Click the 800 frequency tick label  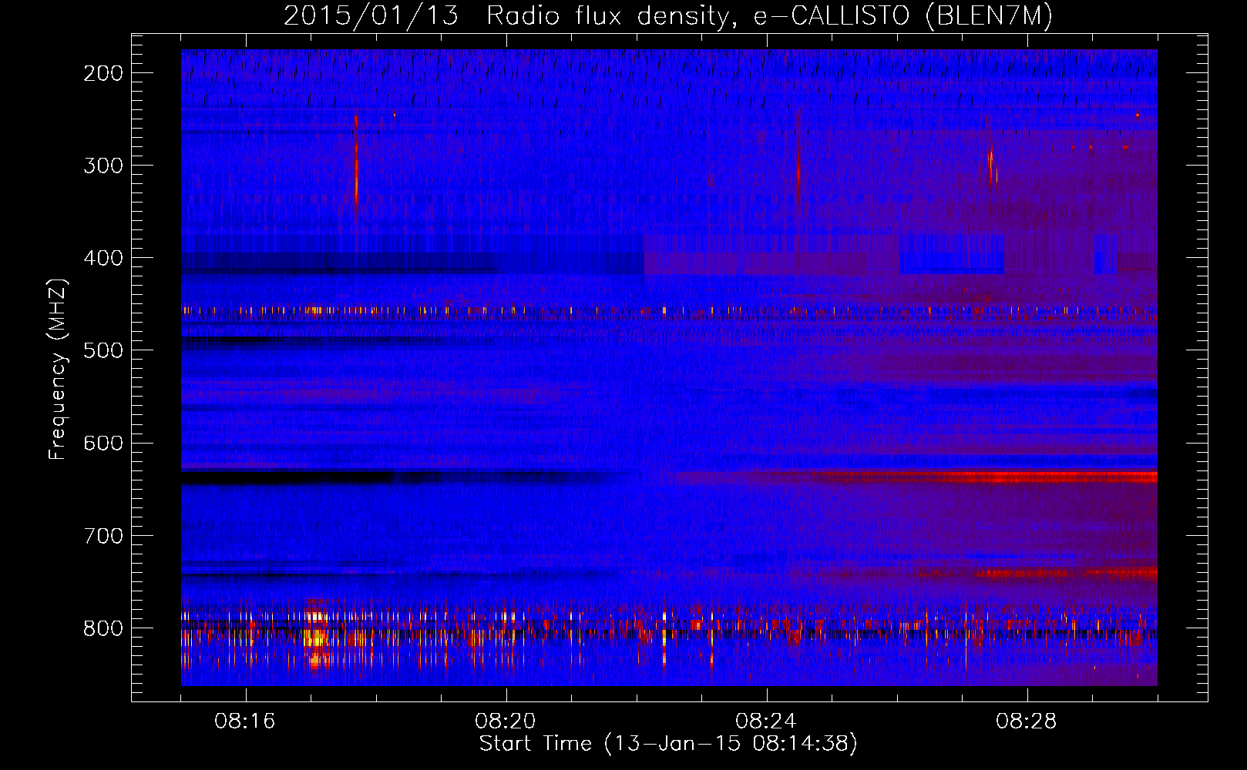coord(103,628)
